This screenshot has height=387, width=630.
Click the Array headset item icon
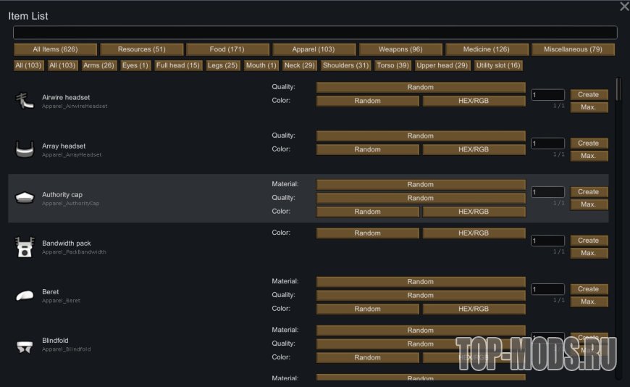25,149
